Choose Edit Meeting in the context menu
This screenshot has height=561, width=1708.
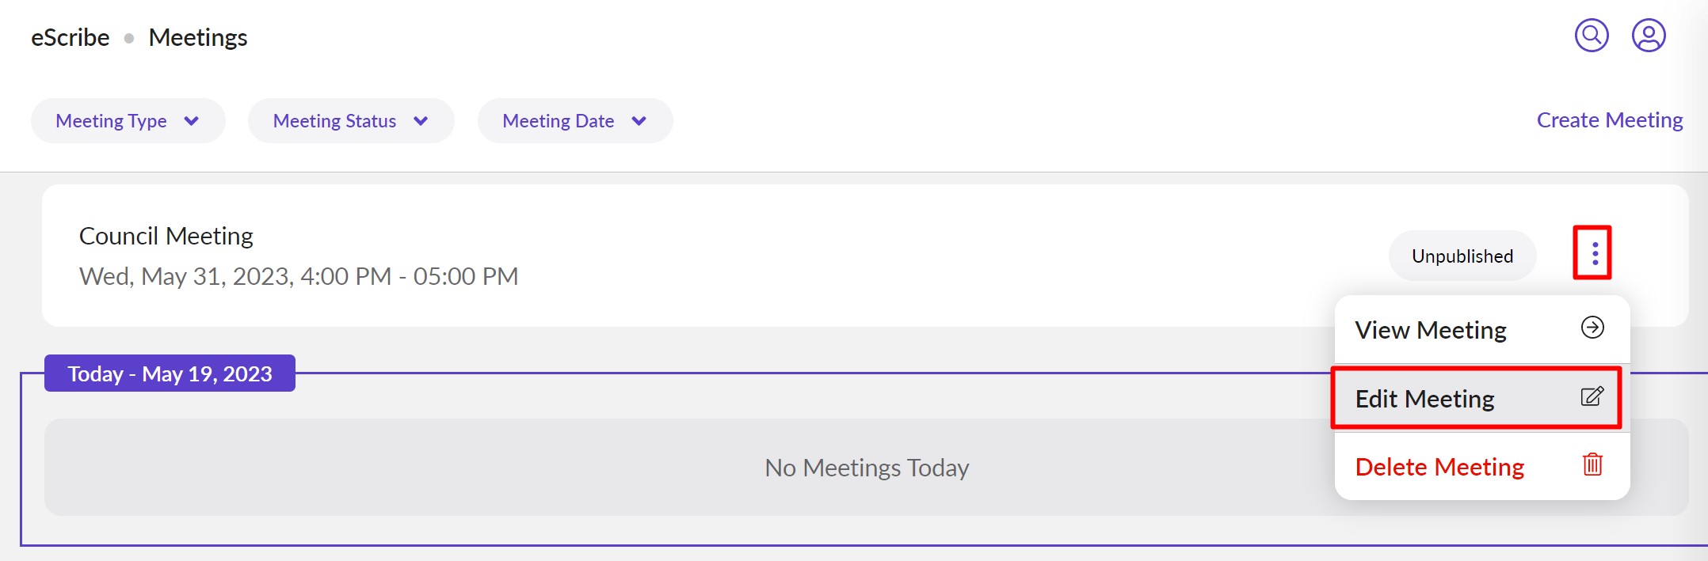pyautogui.click(x=1425, y=398)
